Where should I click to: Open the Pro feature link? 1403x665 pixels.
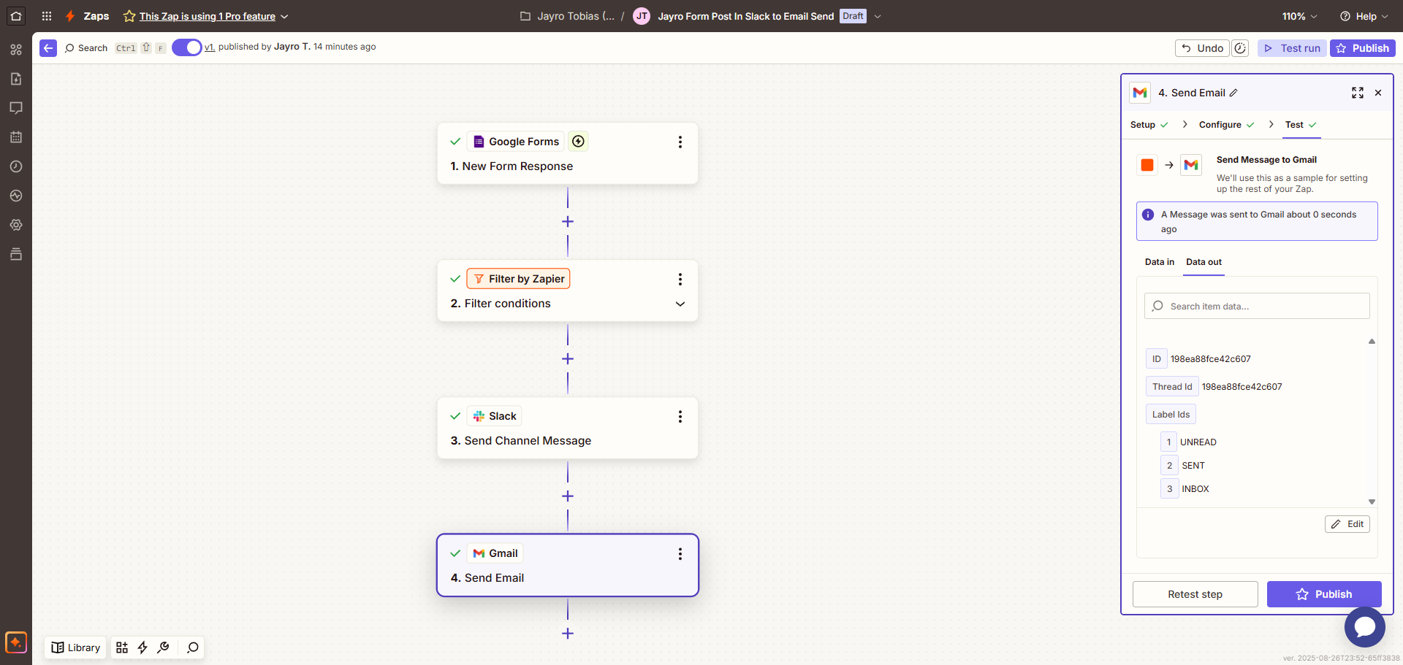click(x=208, y=16)
